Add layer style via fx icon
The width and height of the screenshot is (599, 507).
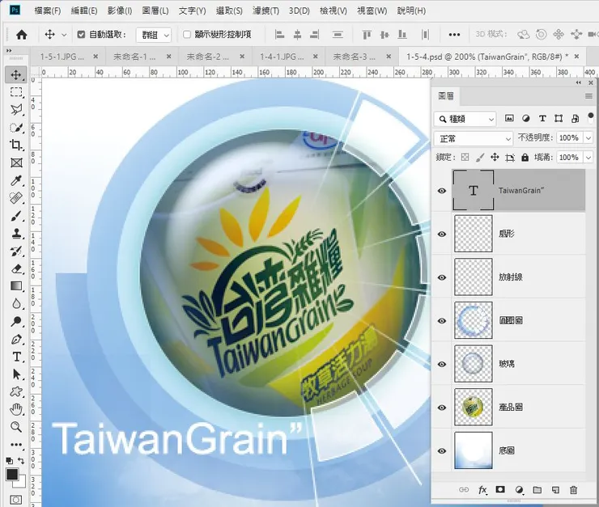483,490
